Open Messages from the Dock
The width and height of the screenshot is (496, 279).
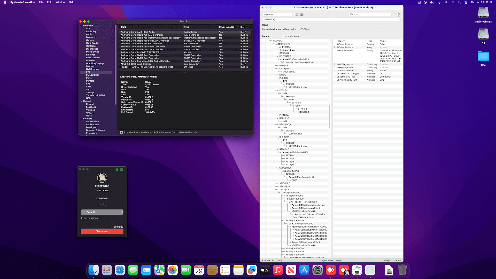[x=133, y=270]
